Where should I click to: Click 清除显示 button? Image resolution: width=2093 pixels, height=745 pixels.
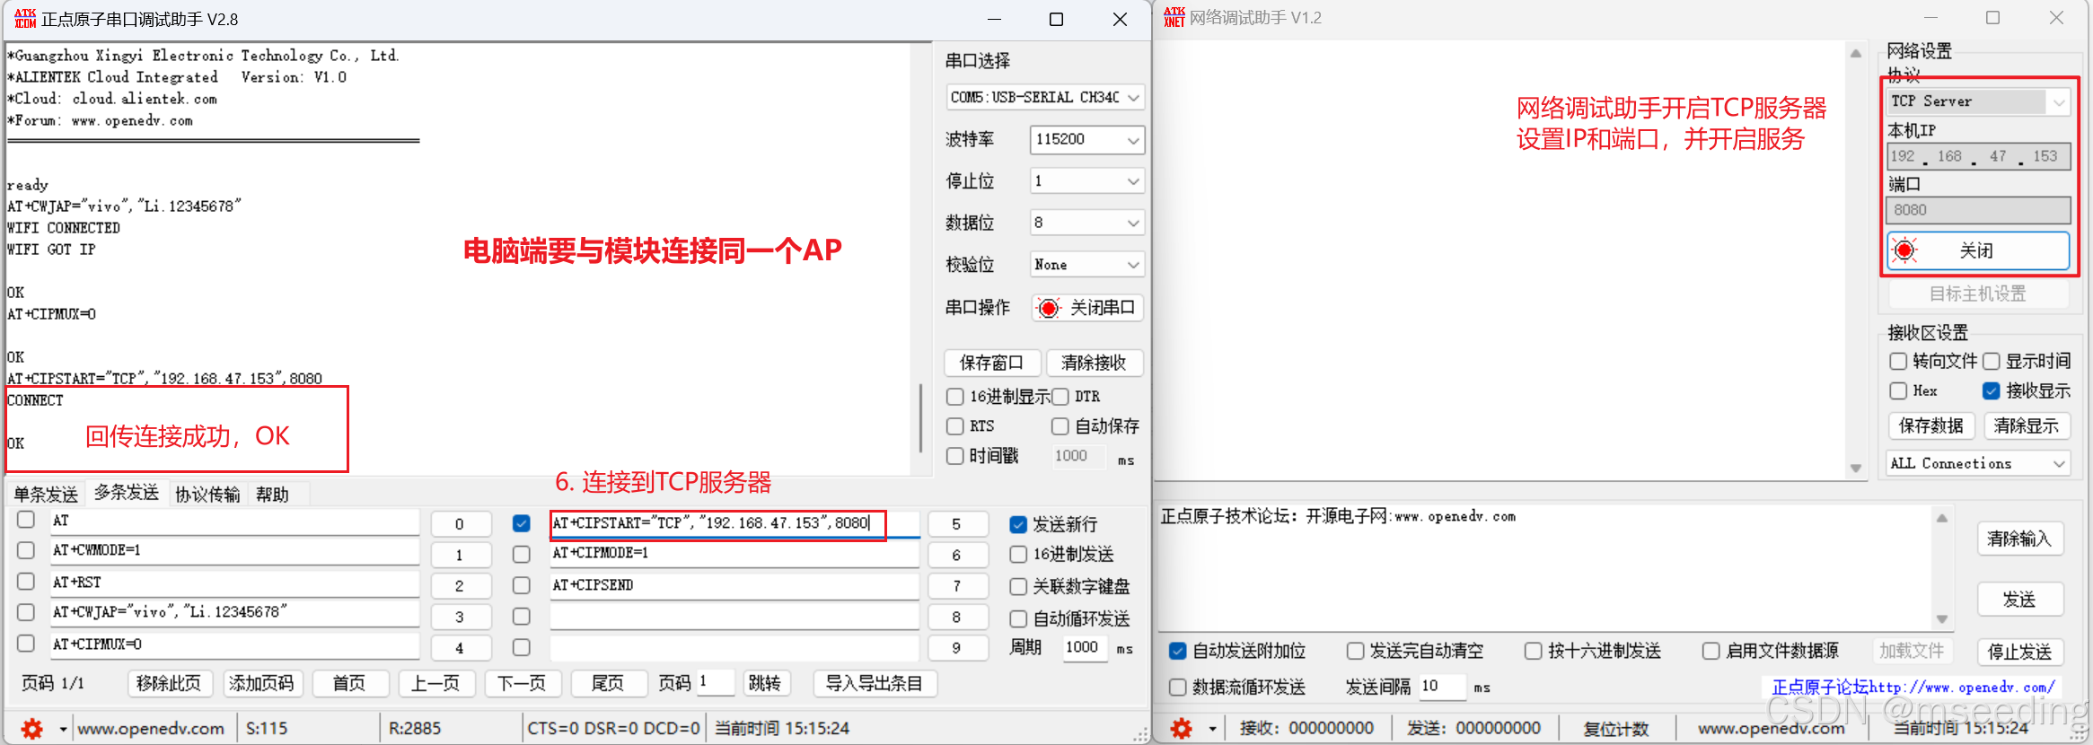pyautogui.click(x=2027, y=425)
